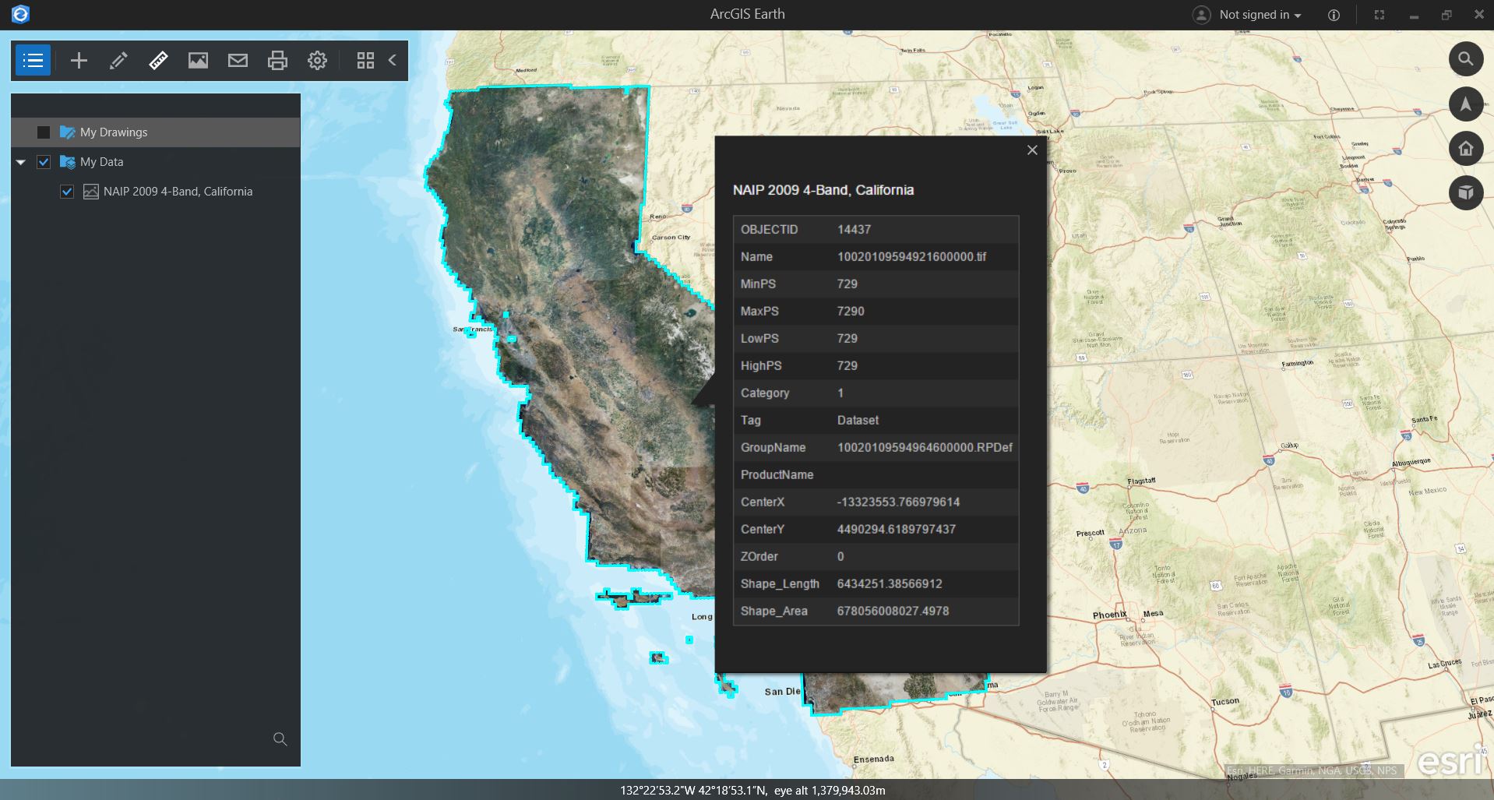Toggle the 3D cube view button
The width and height of the screenshot is (1494, 800).
tap(1465, 192)
